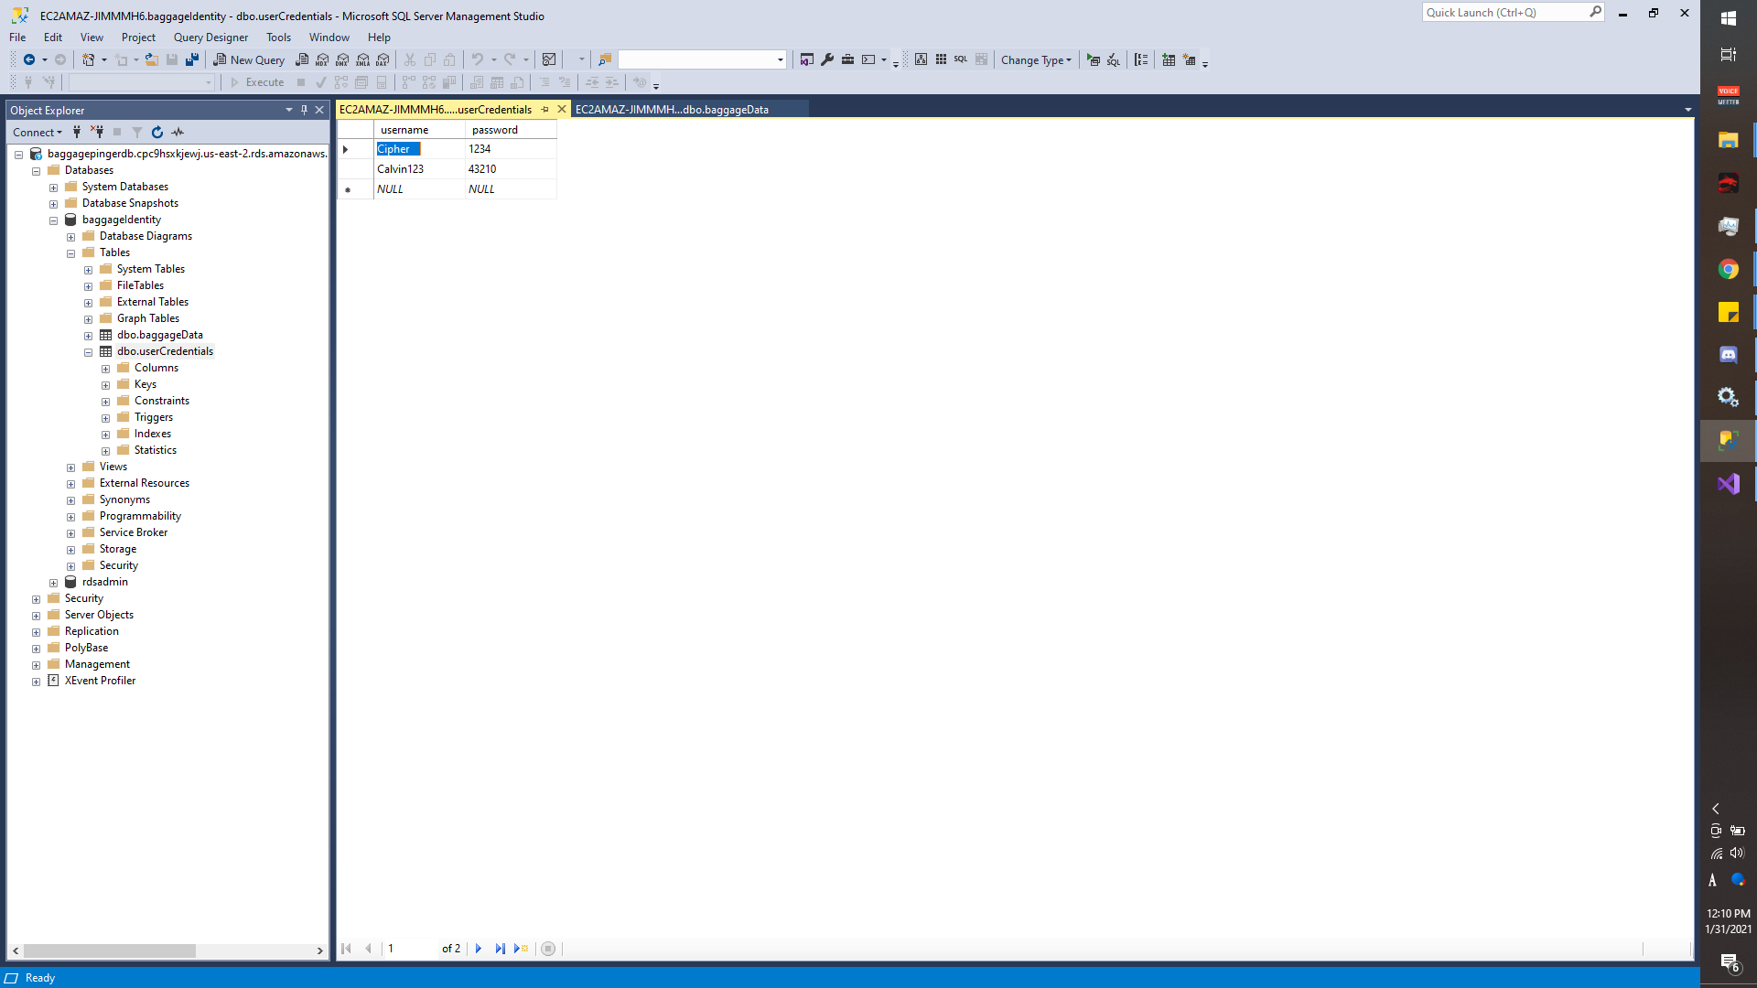This screenshot has width=1757, height=988.
Task: Pin the userCredentials document tab
Action: click(545, 110)
